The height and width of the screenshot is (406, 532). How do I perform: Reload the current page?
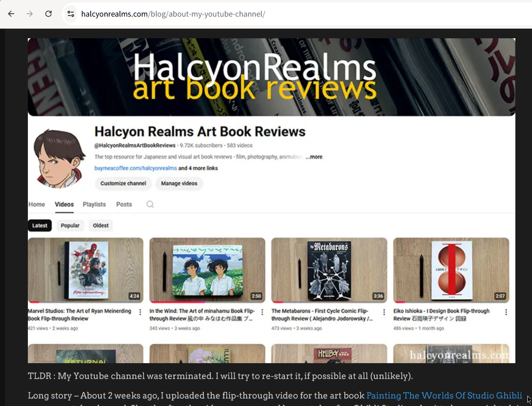click(x=48, y=14)
